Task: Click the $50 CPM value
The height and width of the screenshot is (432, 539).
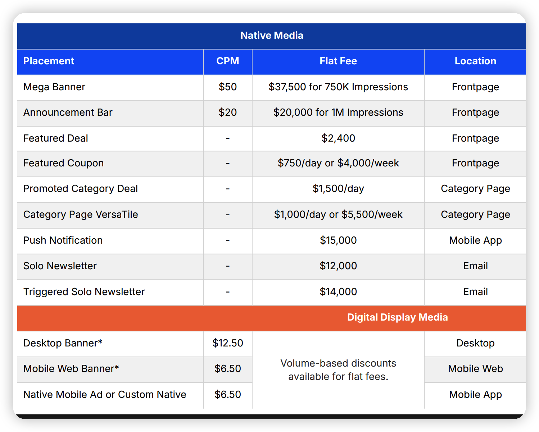Action: (228, 87)
